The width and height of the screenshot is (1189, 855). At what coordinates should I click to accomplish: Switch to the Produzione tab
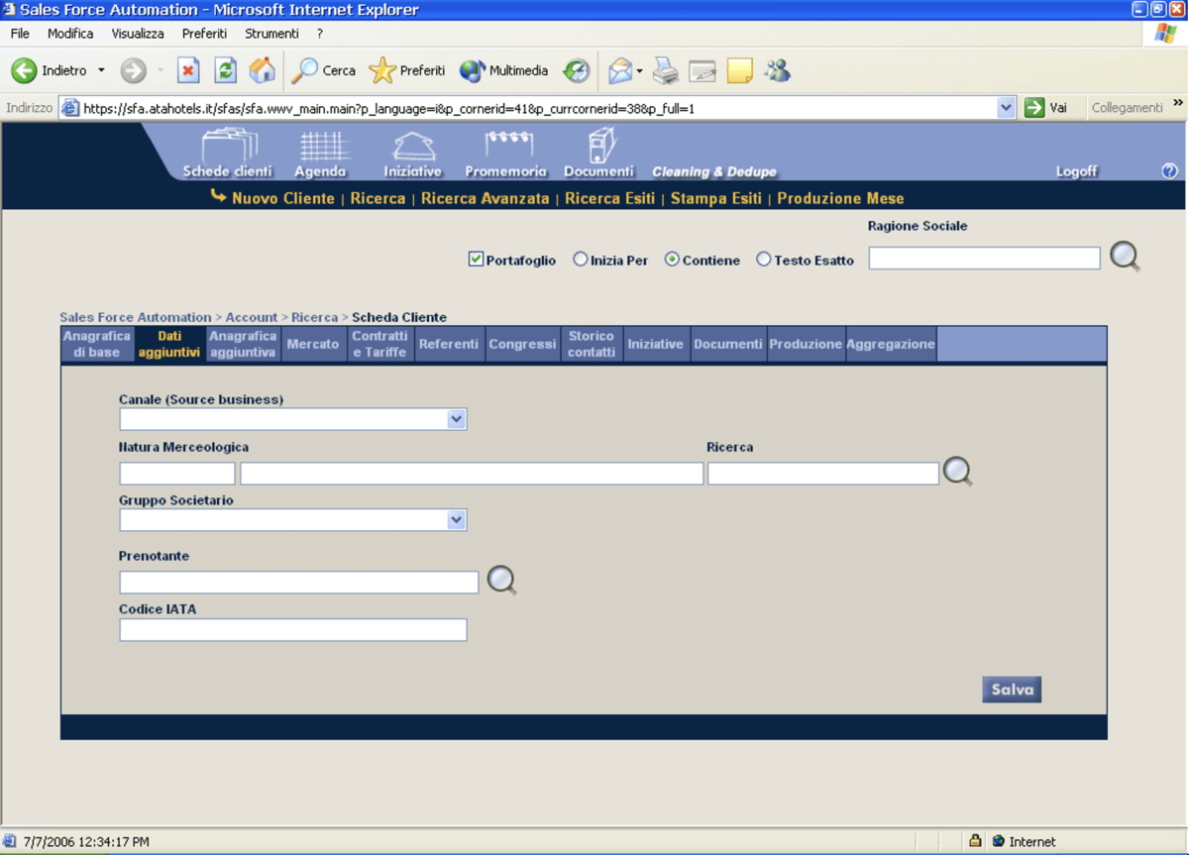point(806,344)
